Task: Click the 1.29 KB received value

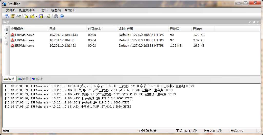Action: click(199, 35)
